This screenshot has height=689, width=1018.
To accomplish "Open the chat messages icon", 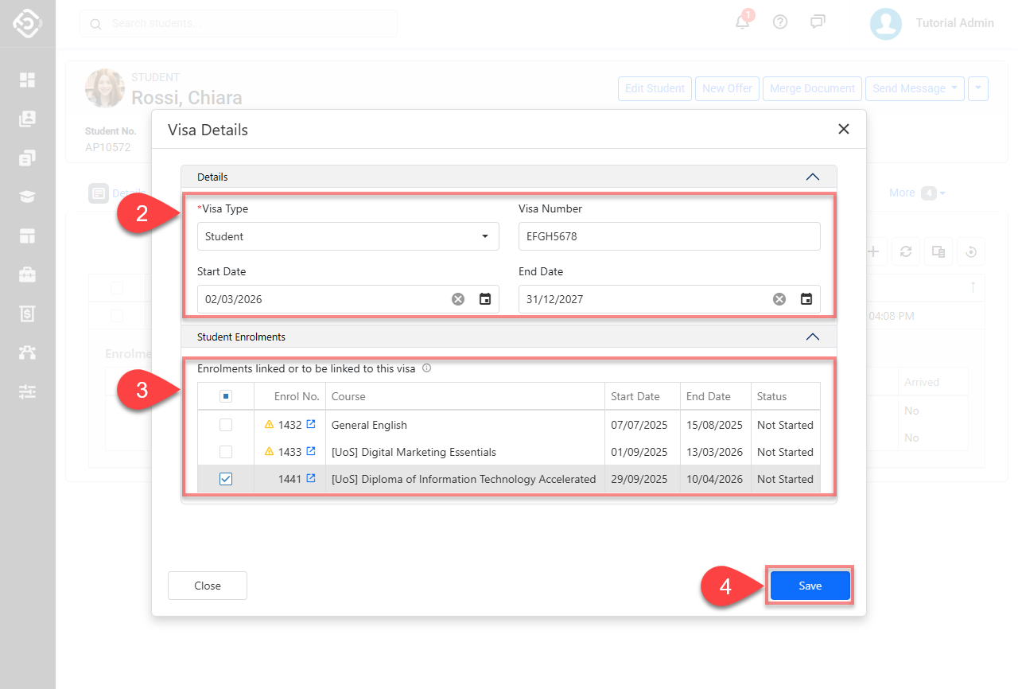I will 818,22.
